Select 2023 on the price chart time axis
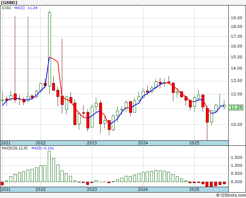The width and height of the screenshot is (246, 198). click(x=92, y=143)
